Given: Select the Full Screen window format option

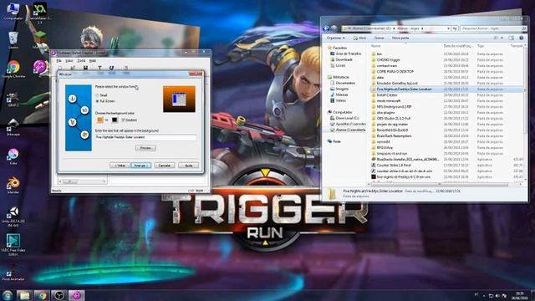Looking at the screenshot, I should 105,101.
